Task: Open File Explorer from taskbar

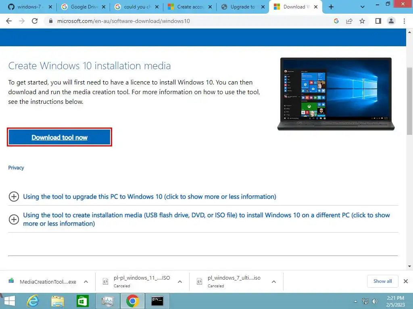Action: click(x=57, y=301)
